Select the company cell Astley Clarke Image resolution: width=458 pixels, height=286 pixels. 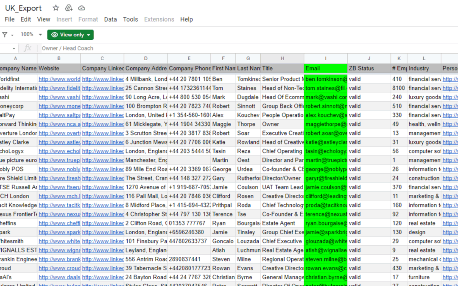click(x=18, y=142)
